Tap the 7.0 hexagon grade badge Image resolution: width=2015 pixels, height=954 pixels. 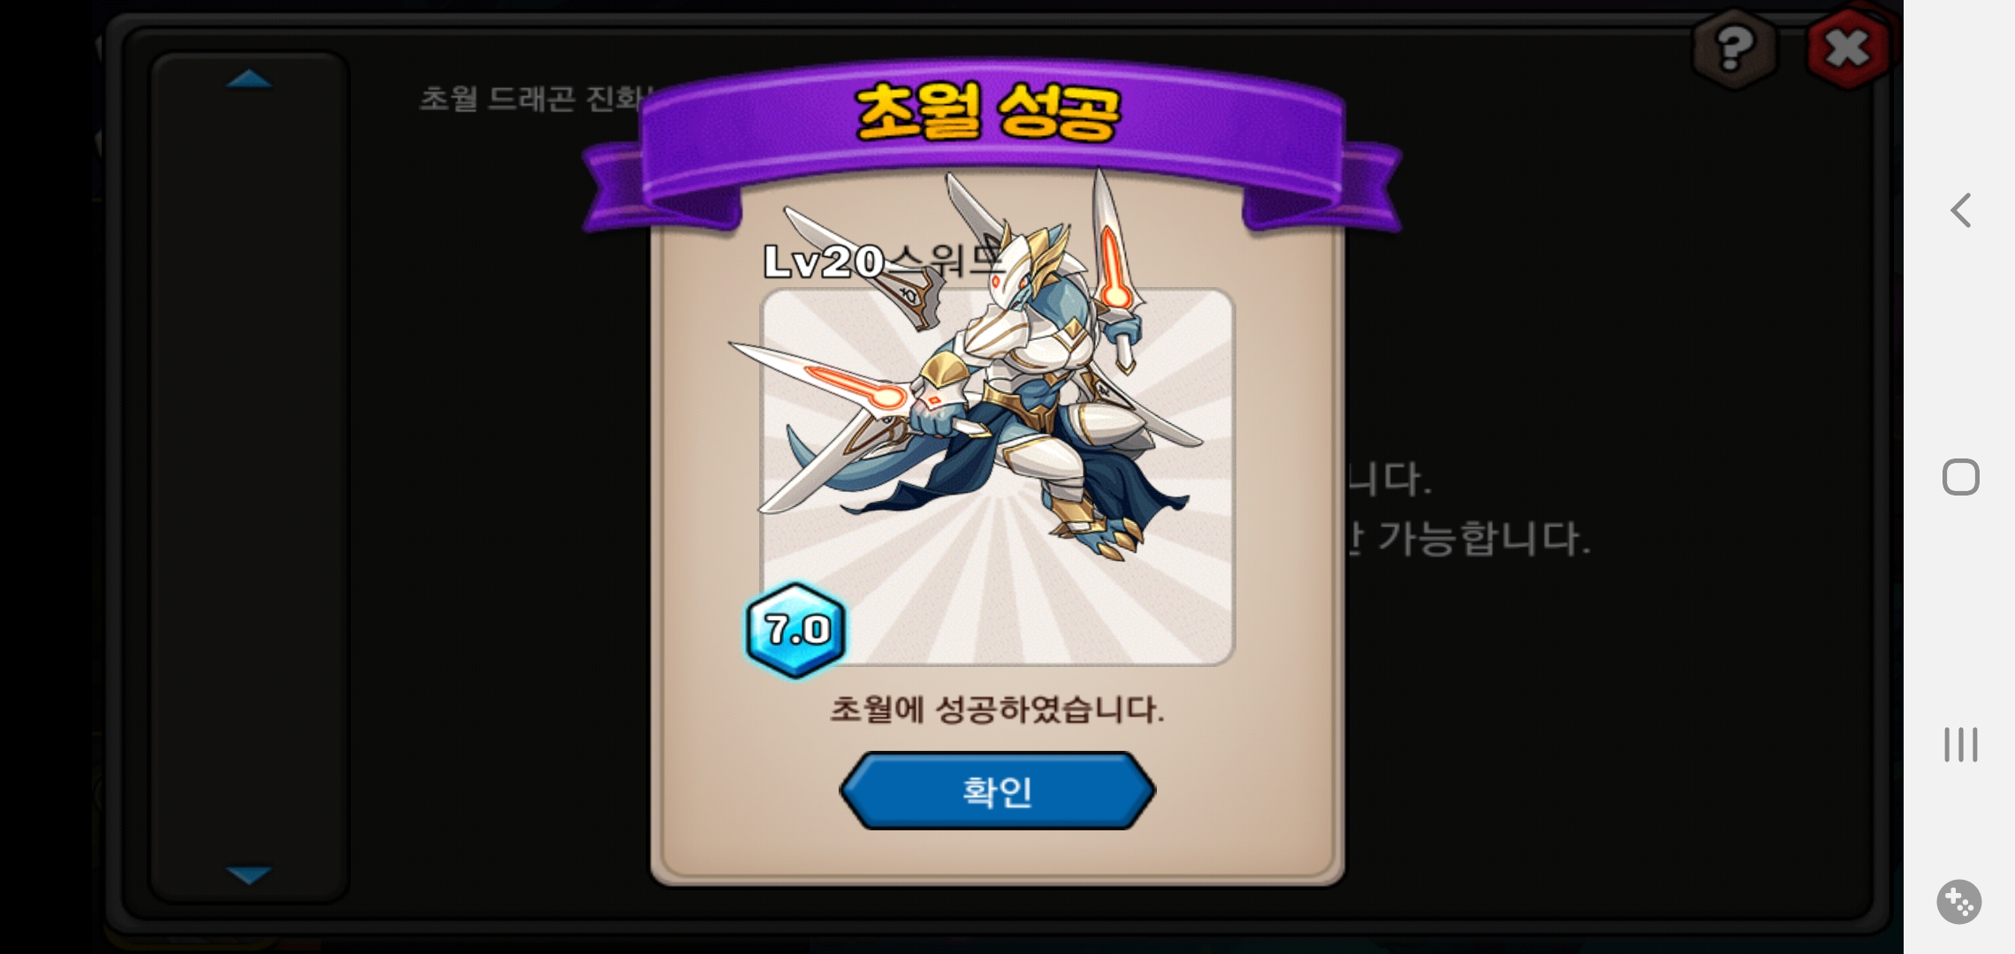[796, 630]
